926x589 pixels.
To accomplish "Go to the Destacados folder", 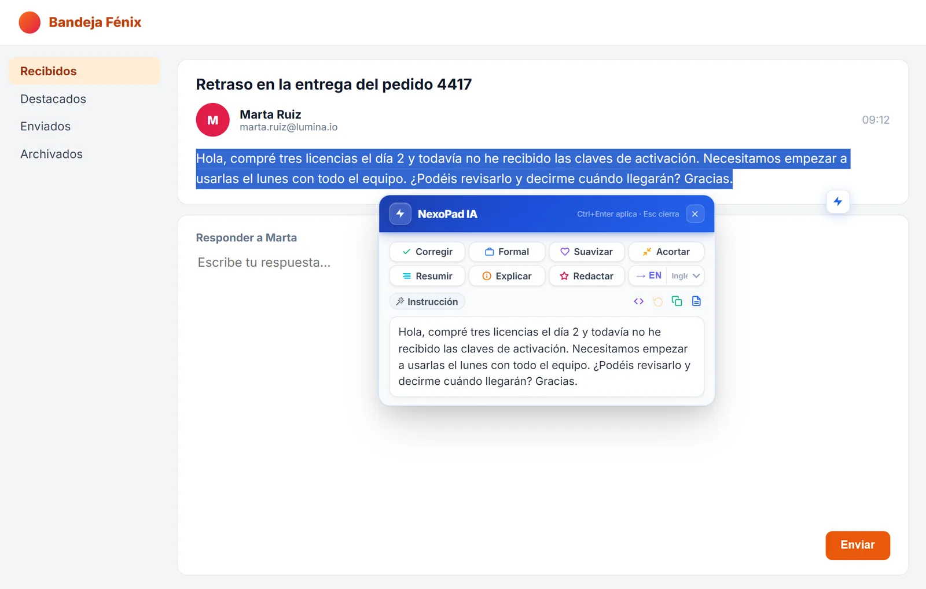I will (84, 99).
